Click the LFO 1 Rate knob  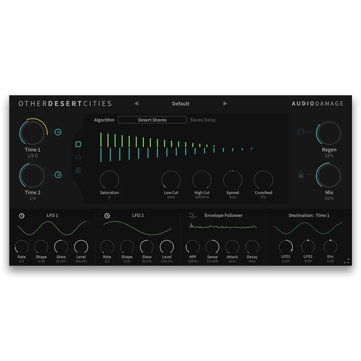pos(22,247)
